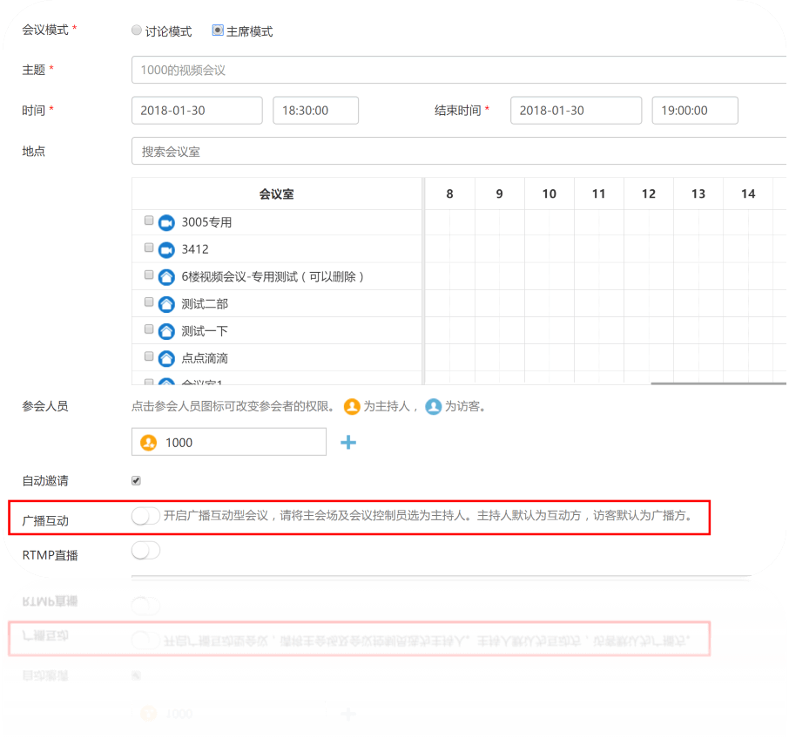The width and height of the screenshot is (789, 739).
Task: Open the start date picker 2018-01-30
Action: pos(197,111)
